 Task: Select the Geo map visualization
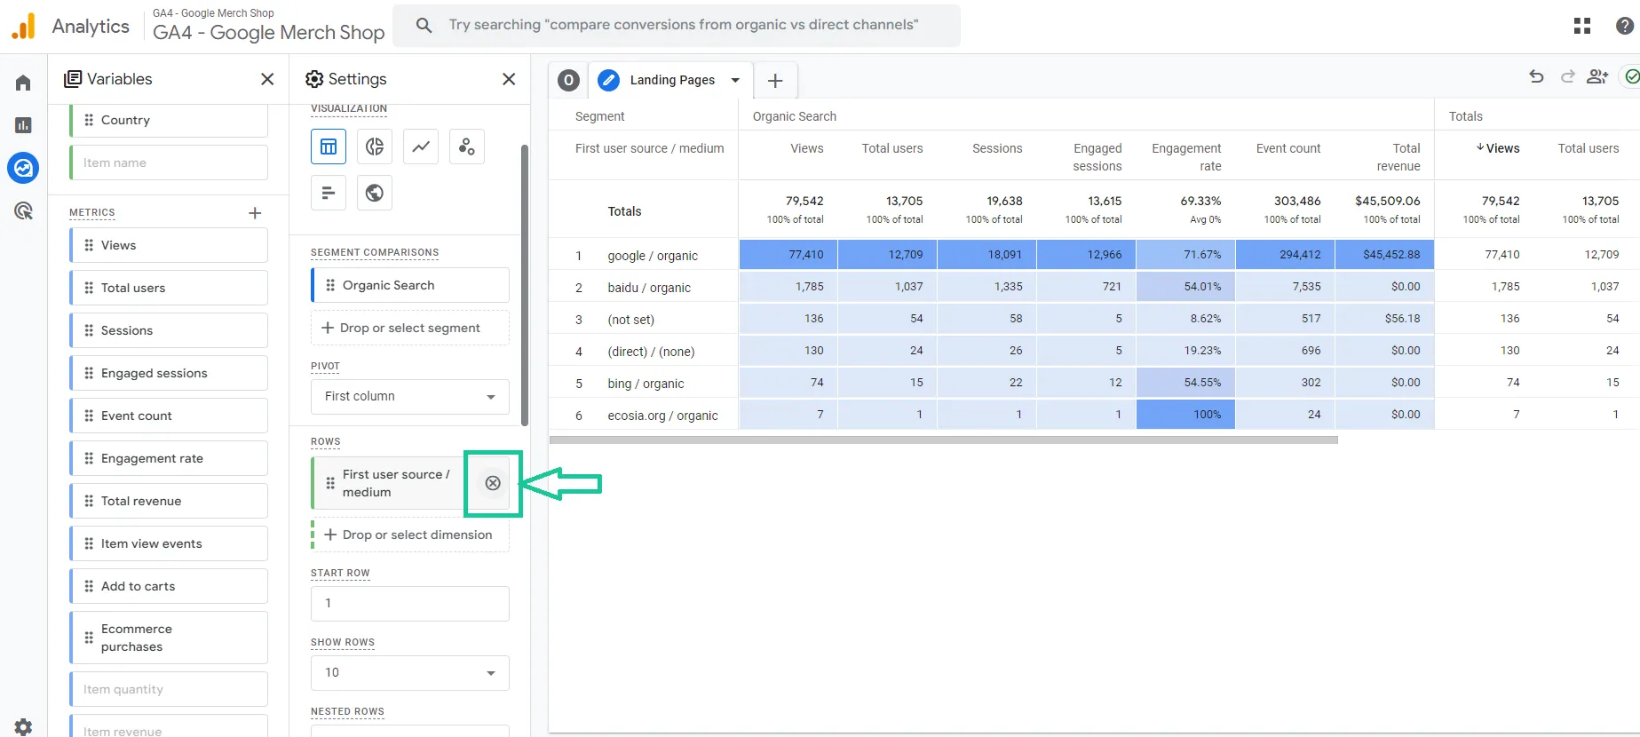click(375, 193)
